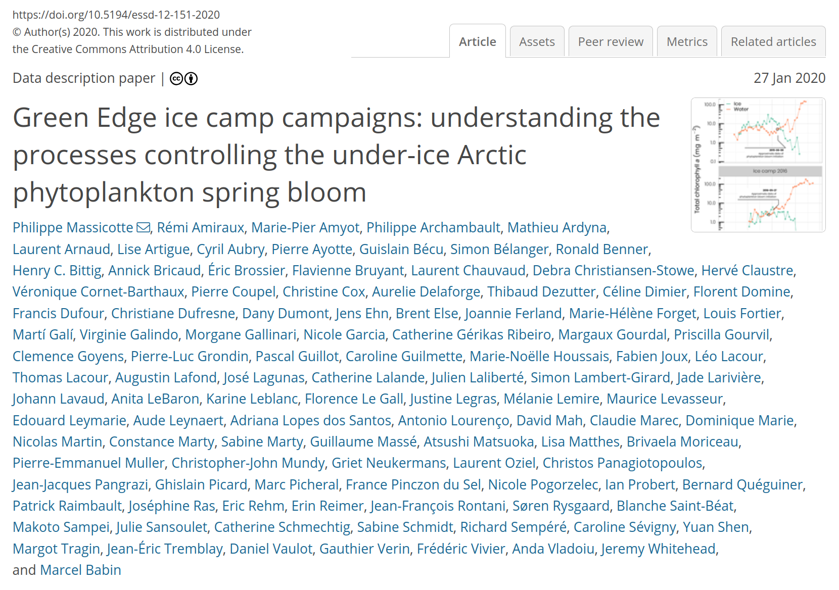
Task: Click author name Marcel Babin
Action: pyautogui.click(x=80, y=570)
